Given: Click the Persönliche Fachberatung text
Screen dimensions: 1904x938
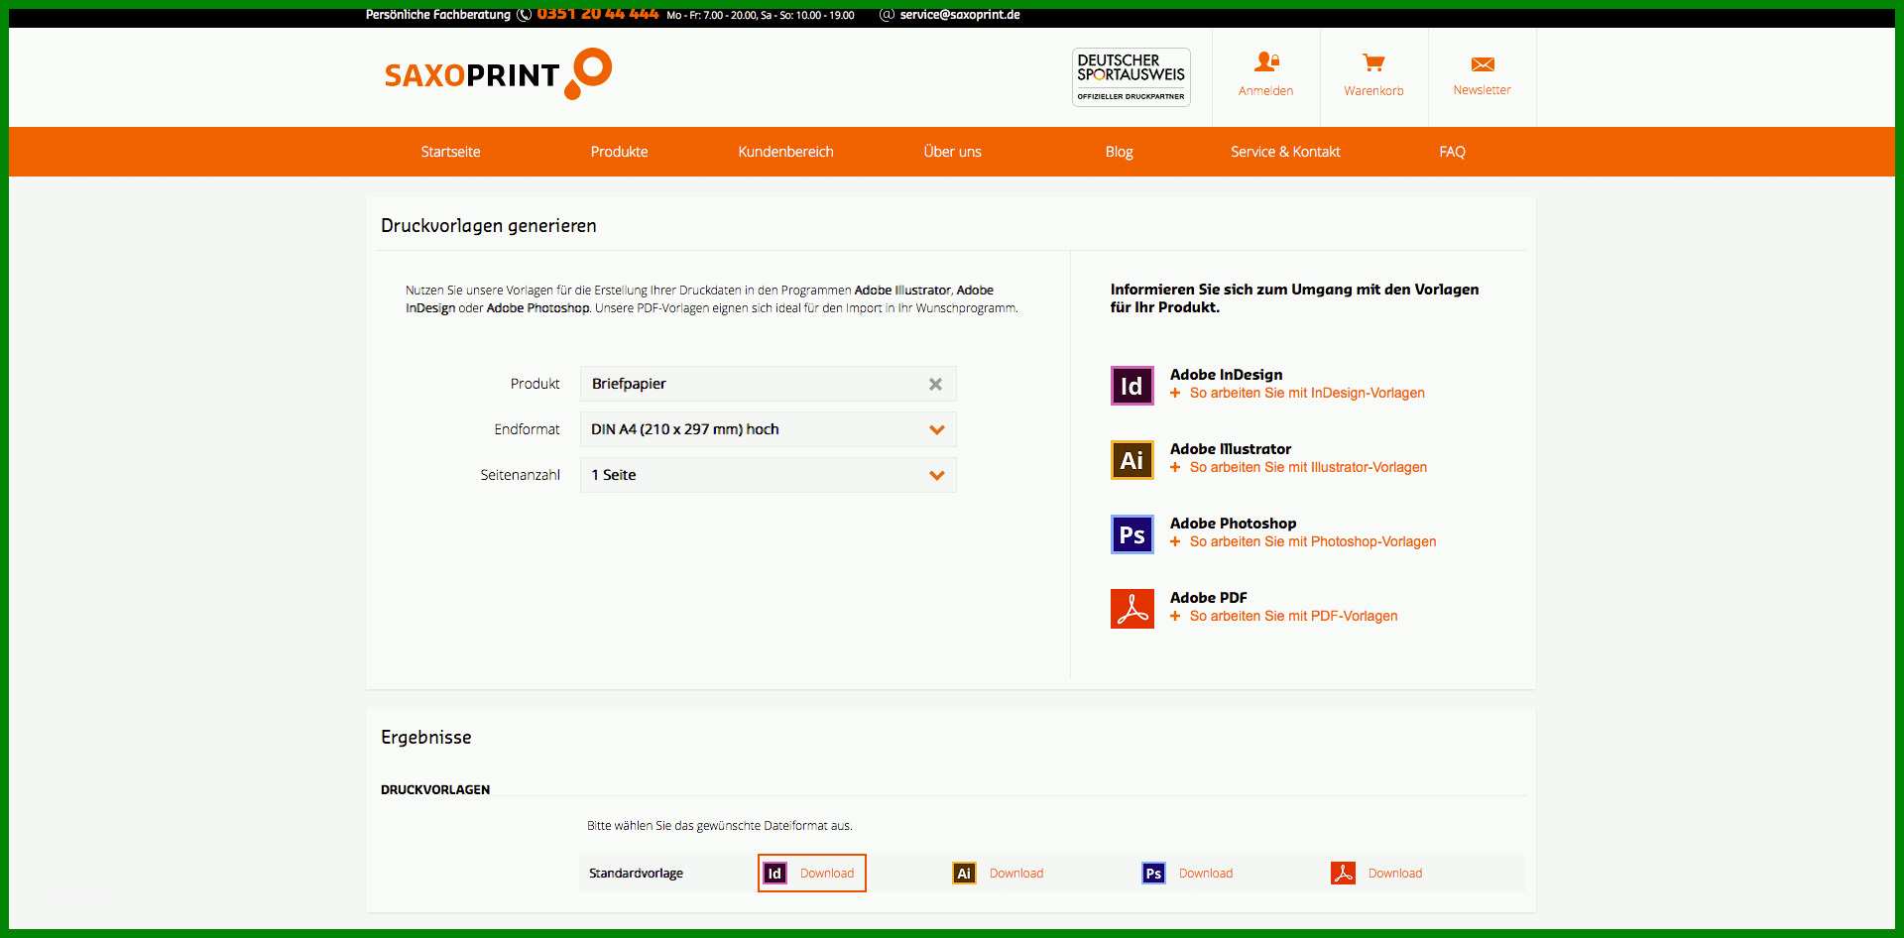Looking at the screenshot, I should pos(438,15).
